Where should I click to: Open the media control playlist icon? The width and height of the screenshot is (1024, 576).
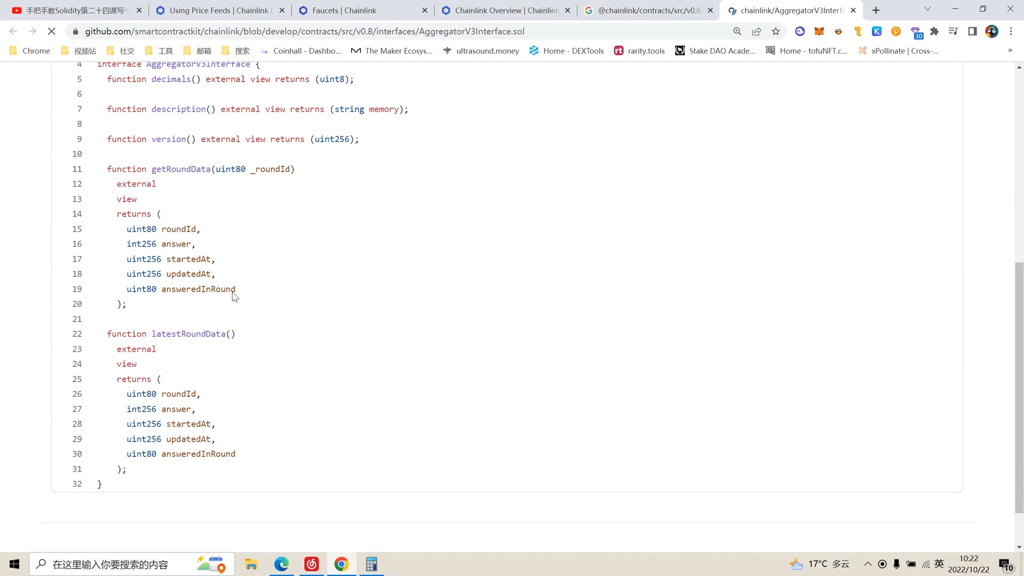pyautogui.click(x=953, y=31)
